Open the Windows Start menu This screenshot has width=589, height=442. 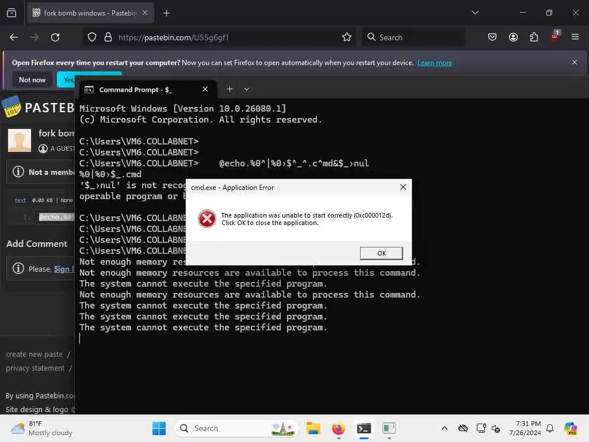coord(159,428)
